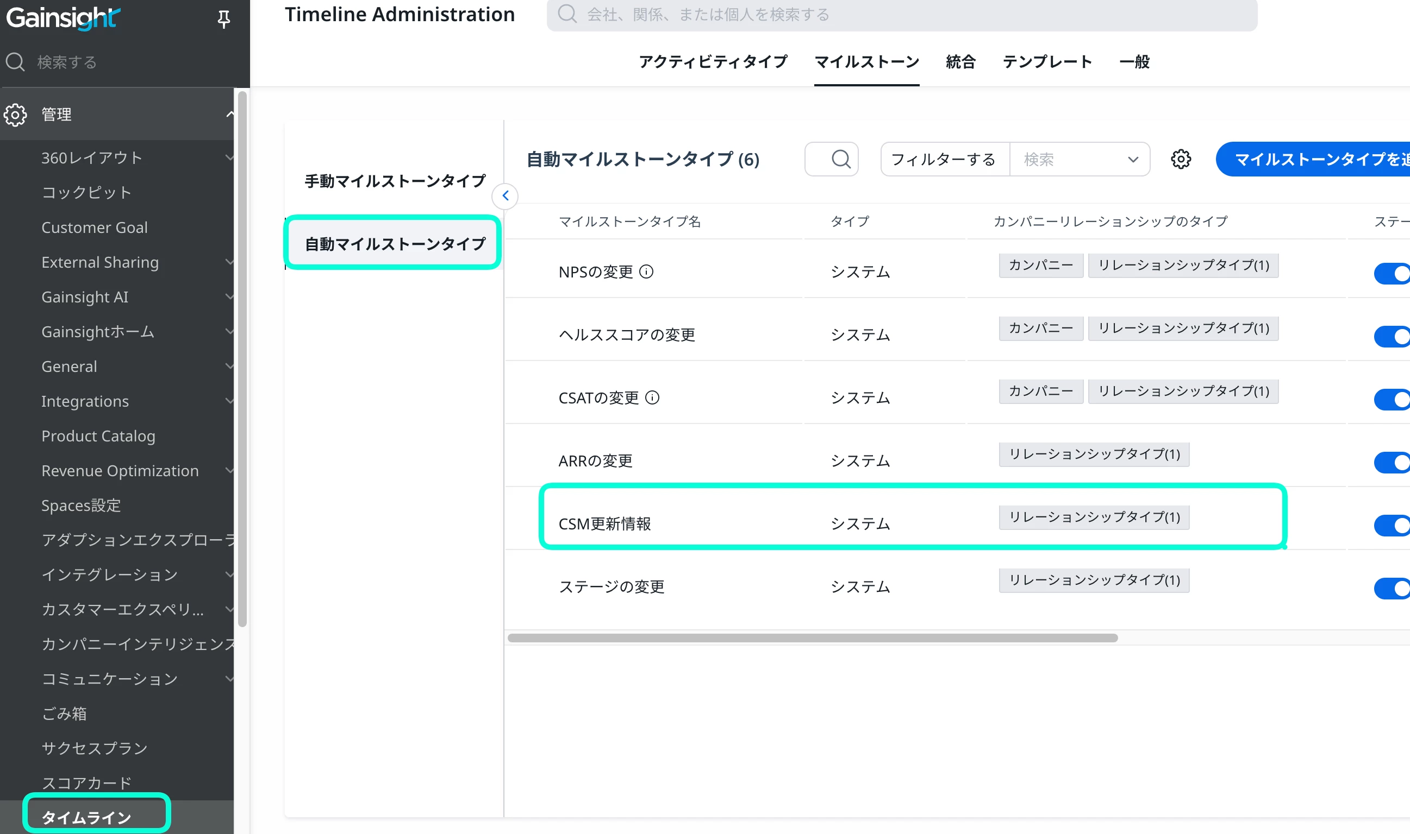This screenshot has height=834, width=1410.
Task: Open milestone table search icon
Action: pos(840,159)
